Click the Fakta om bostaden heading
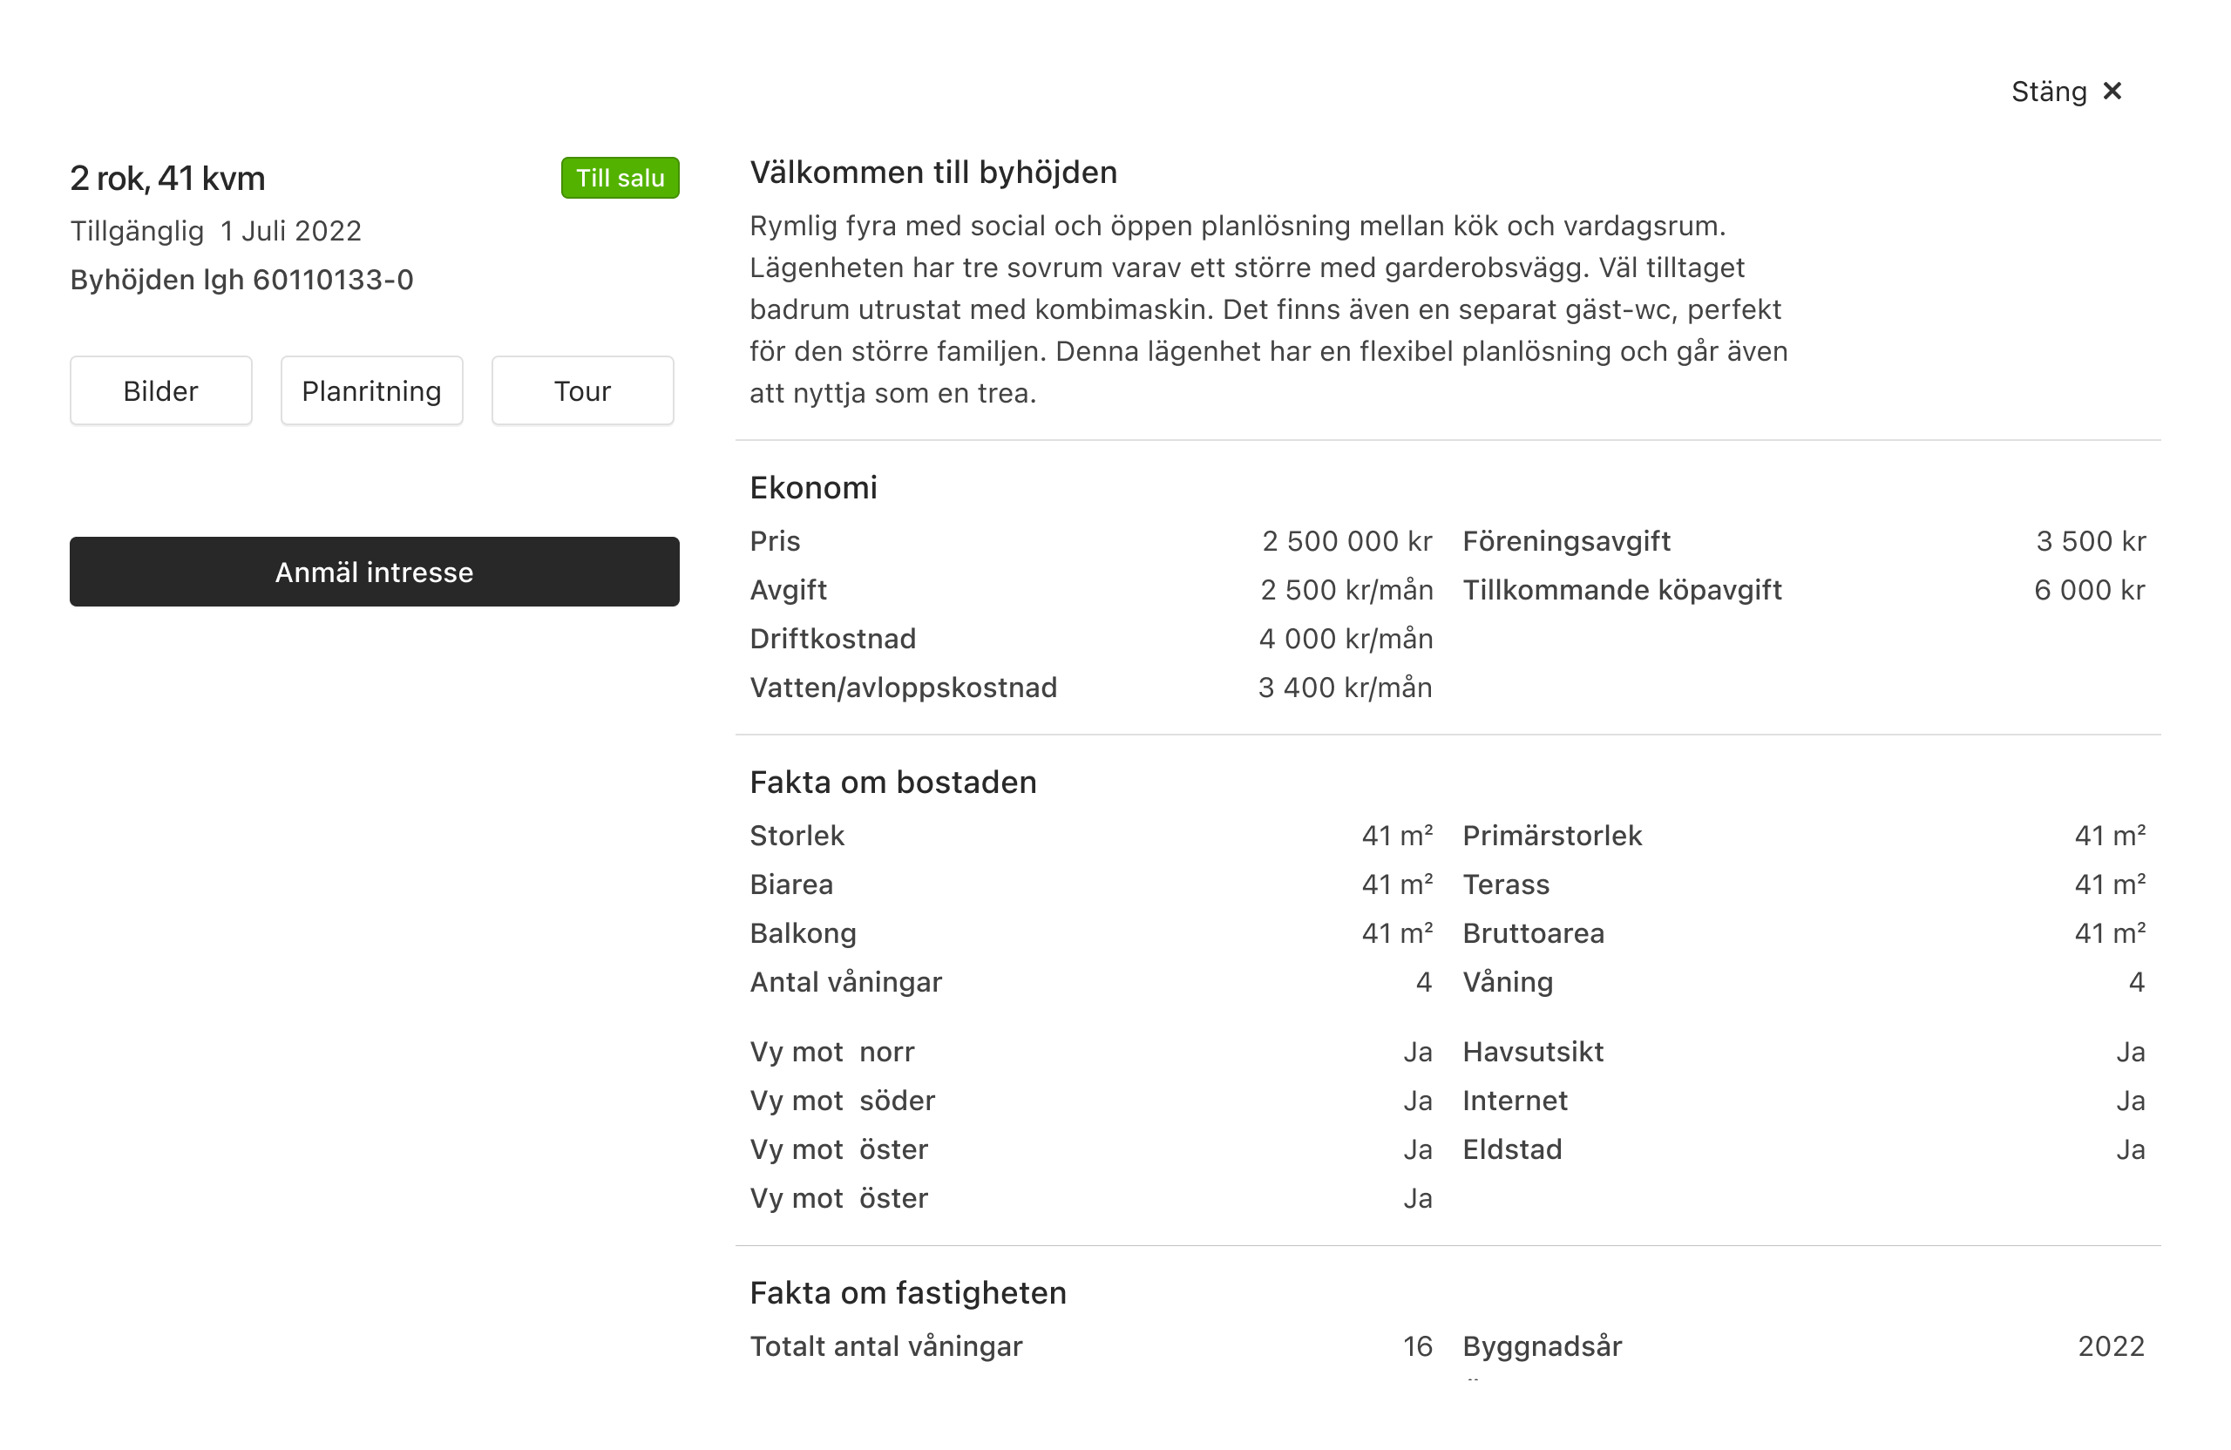This screenshot has height=1450, width=2231. 892,782
